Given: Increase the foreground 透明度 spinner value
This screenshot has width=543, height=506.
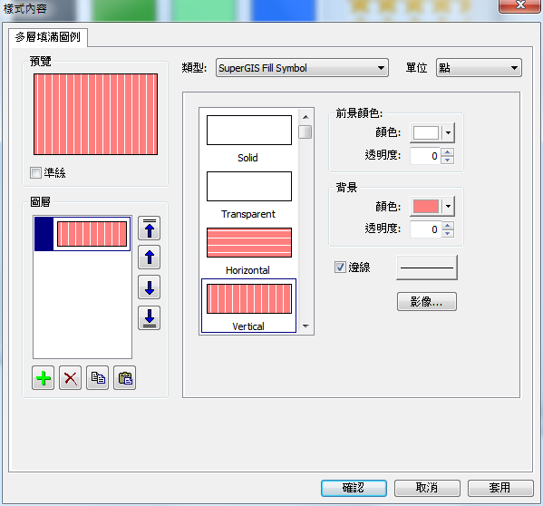Looking at the screenshot, I should pyautogui.click(x=448, y=151).
